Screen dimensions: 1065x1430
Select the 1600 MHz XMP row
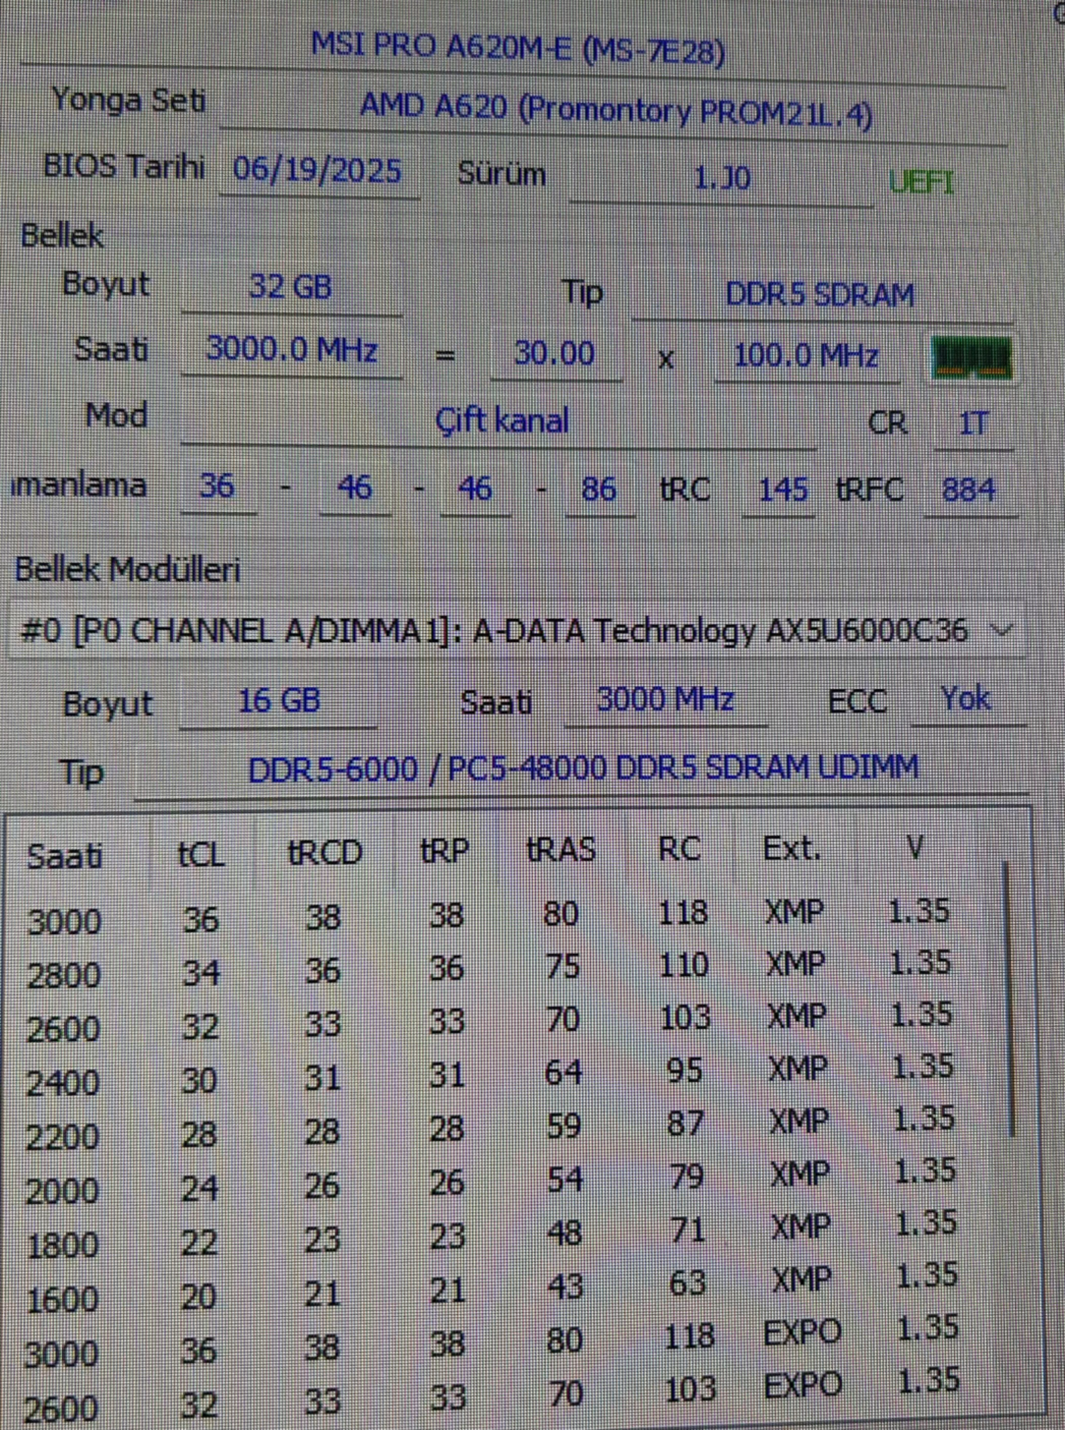pos(492,1286)
